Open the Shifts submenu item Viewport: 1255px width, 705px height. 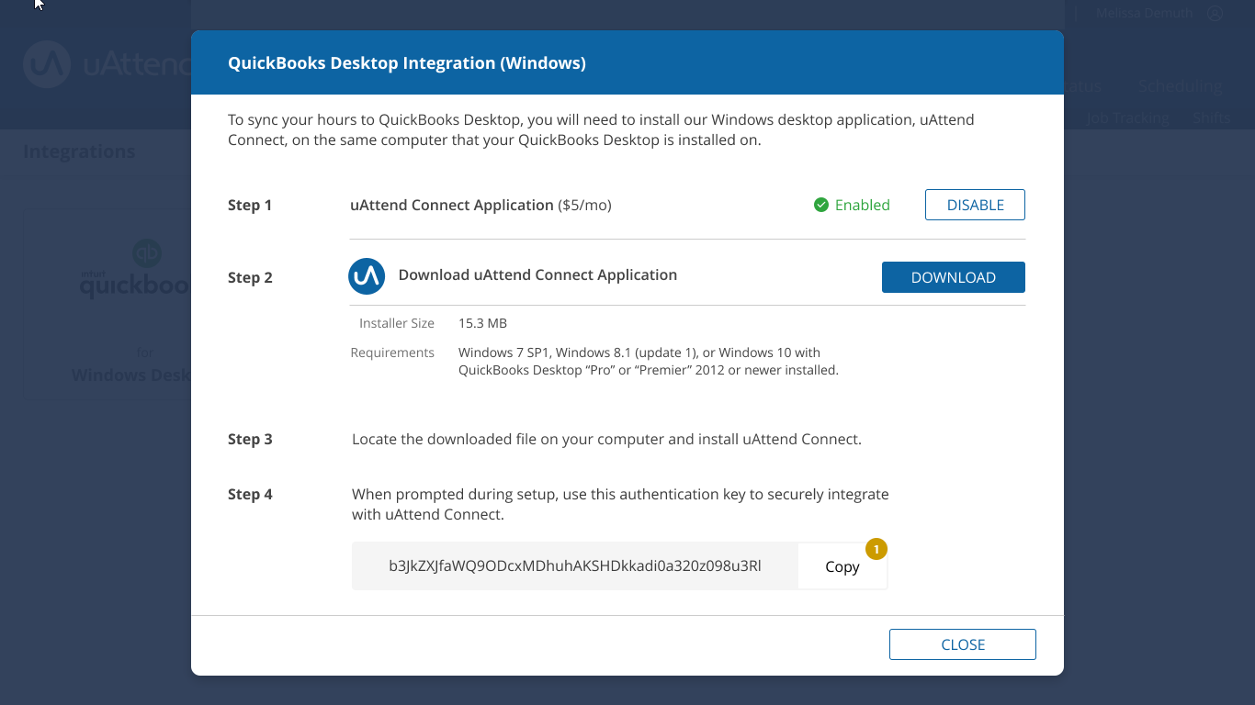tap(1211, 118)
